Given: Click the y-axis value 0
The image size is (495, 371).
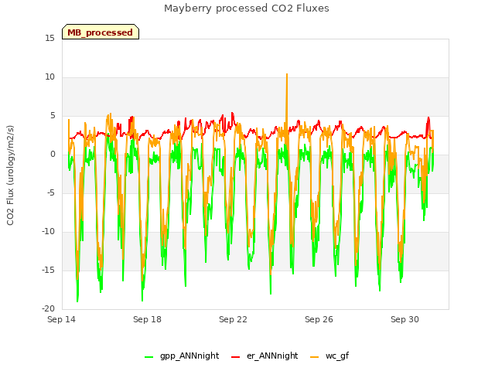Looking at the screenshot, I should [x=53, y=154].
